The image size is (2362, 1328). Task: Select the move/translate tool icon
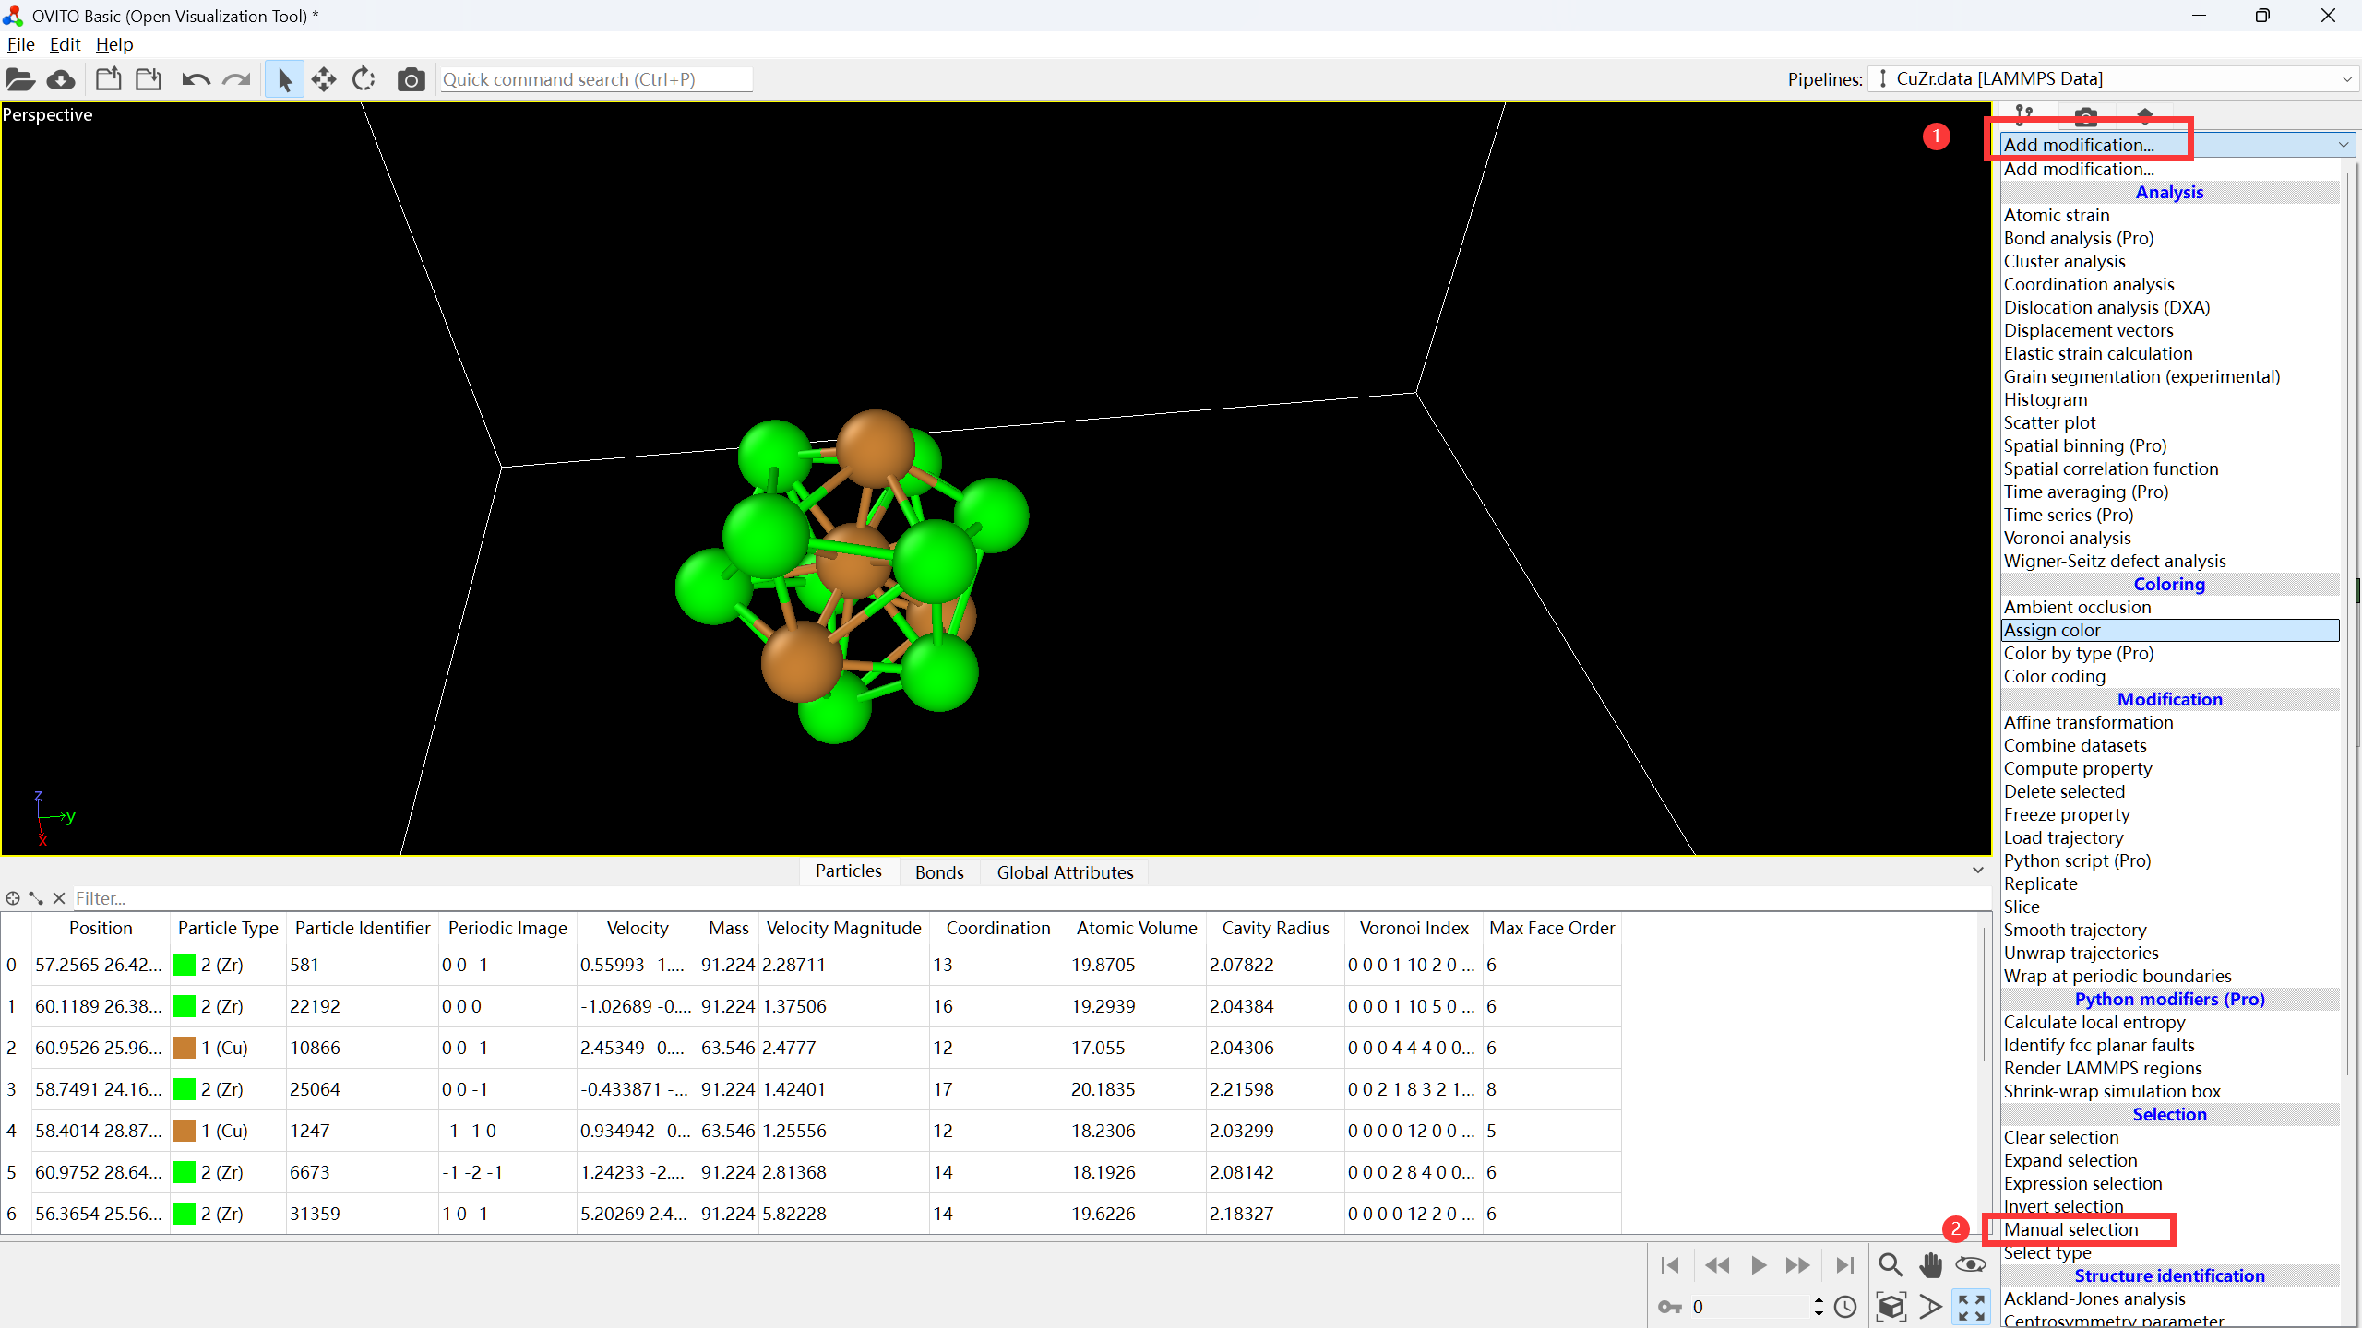click(x=324, y=80)
